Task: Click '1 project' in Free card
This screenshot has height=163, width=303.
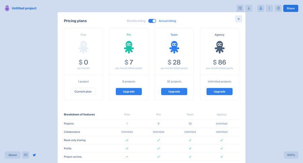Action: pos(83,81)
